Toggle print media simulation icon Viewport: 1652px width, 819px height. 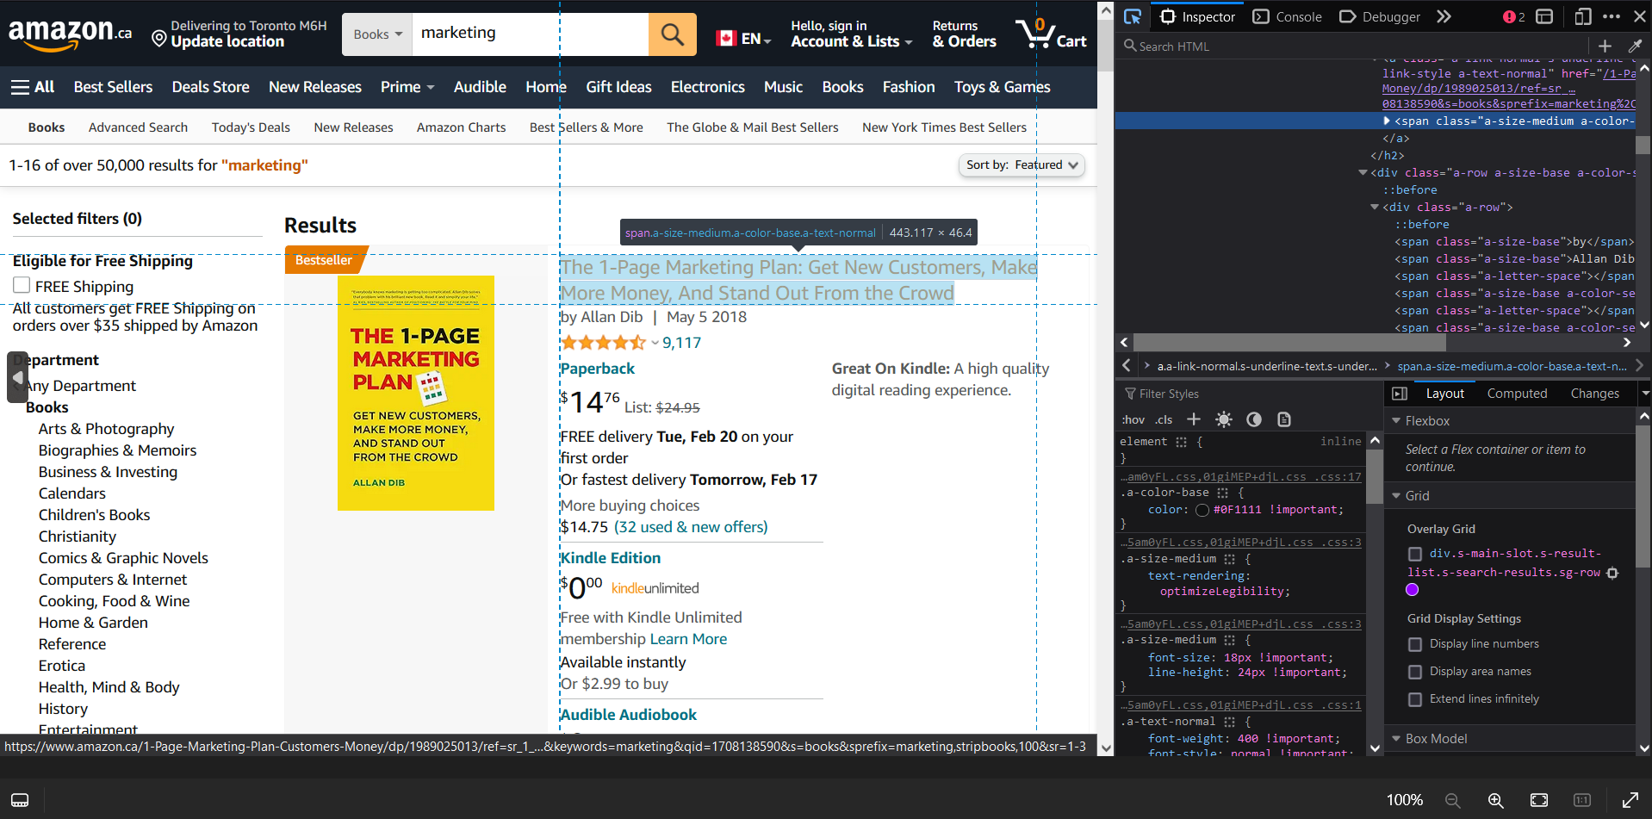tap(1284, 419)
